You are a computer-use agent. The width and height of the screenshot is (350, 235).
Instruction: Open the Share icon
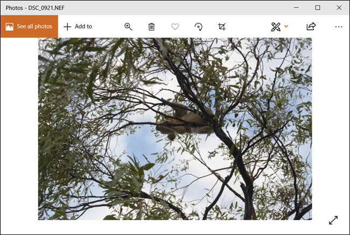(311, 26)
